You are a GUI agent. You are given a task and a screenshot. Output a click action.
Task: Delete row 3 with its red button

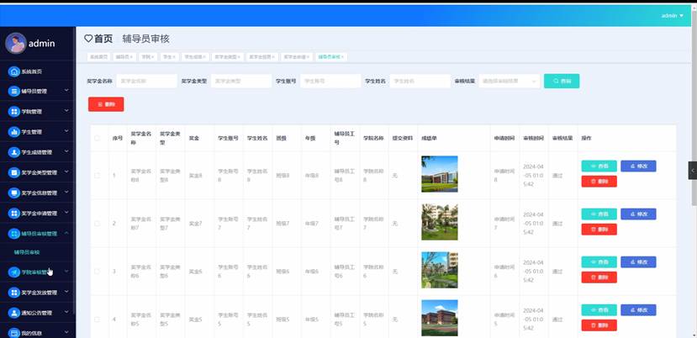pyautogui.click(x=599, y=277)
